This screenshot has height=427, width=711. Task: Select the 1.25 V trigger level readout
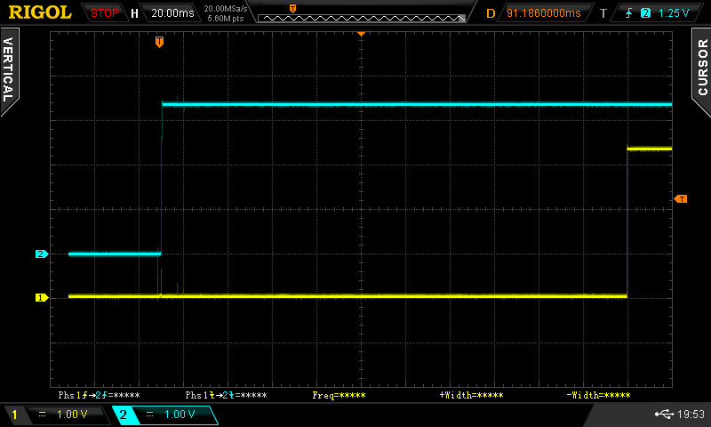(x=674, y=13)
